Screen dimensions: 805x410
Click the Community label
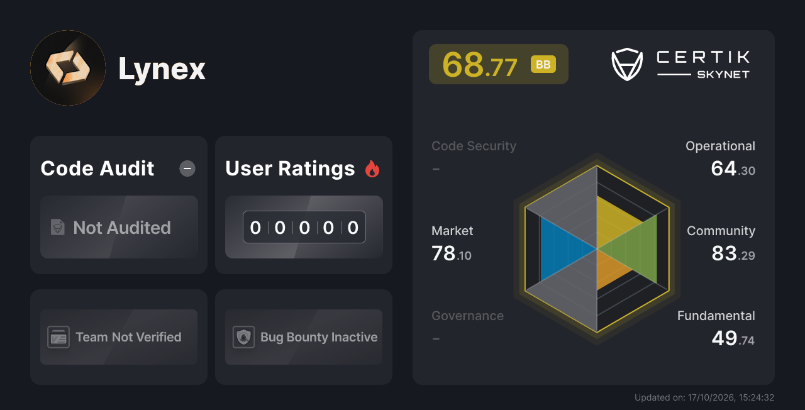point(721,231)
